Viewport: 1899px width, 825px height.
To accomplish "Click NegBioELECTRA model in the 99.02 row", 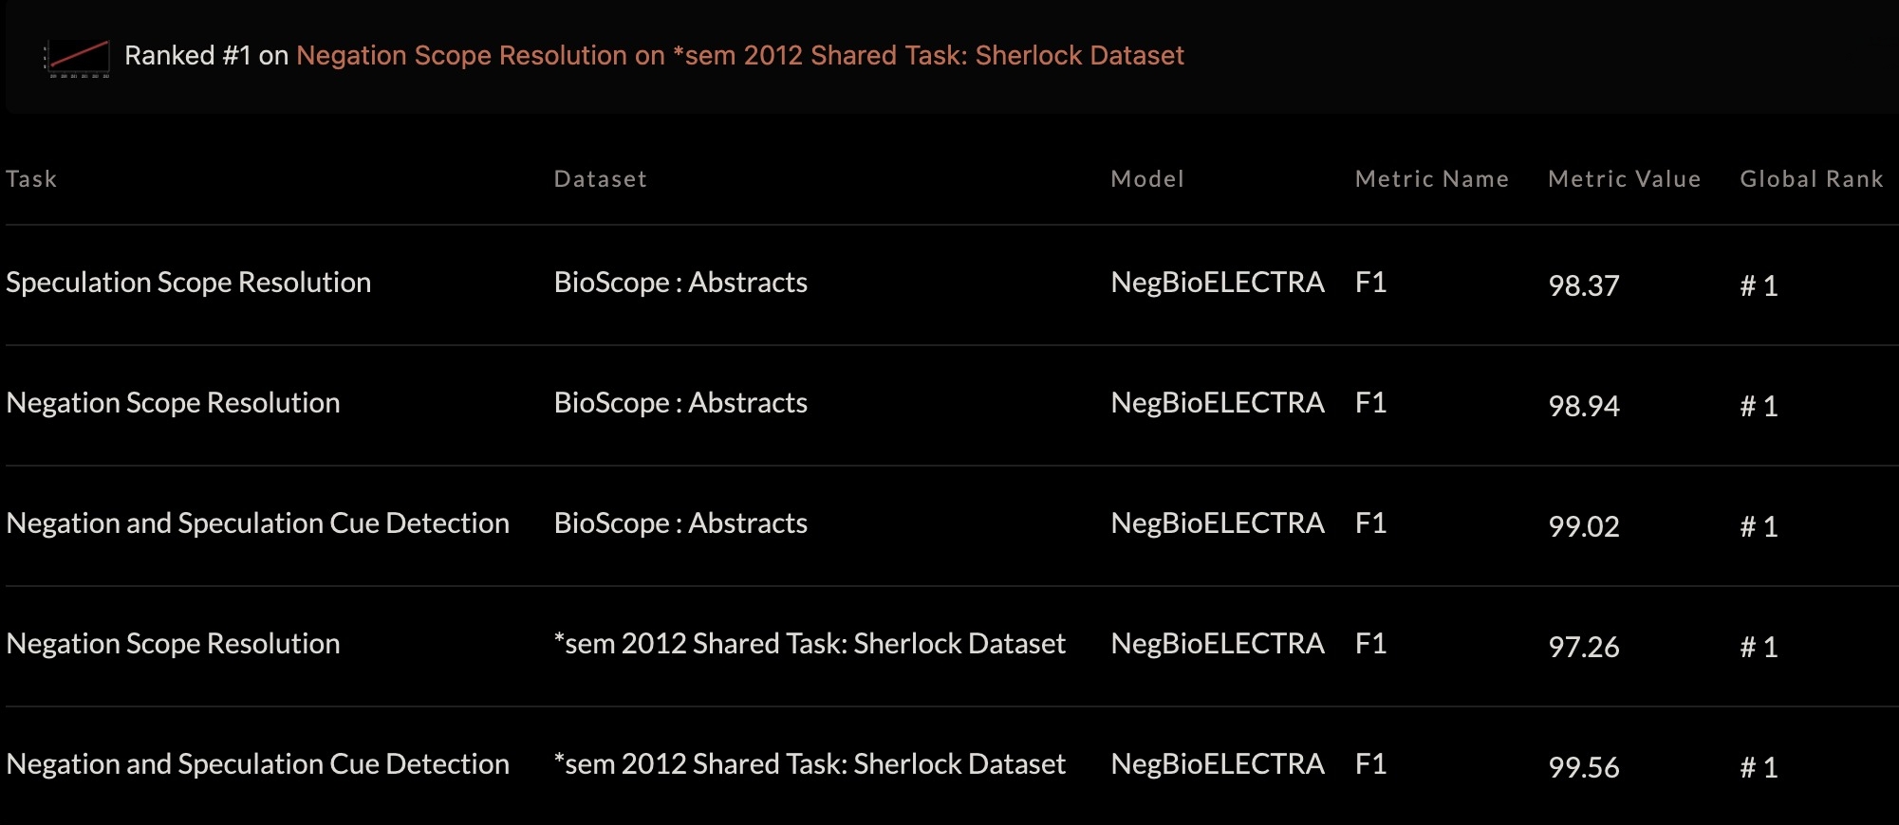I will (x=1218, y=523).
